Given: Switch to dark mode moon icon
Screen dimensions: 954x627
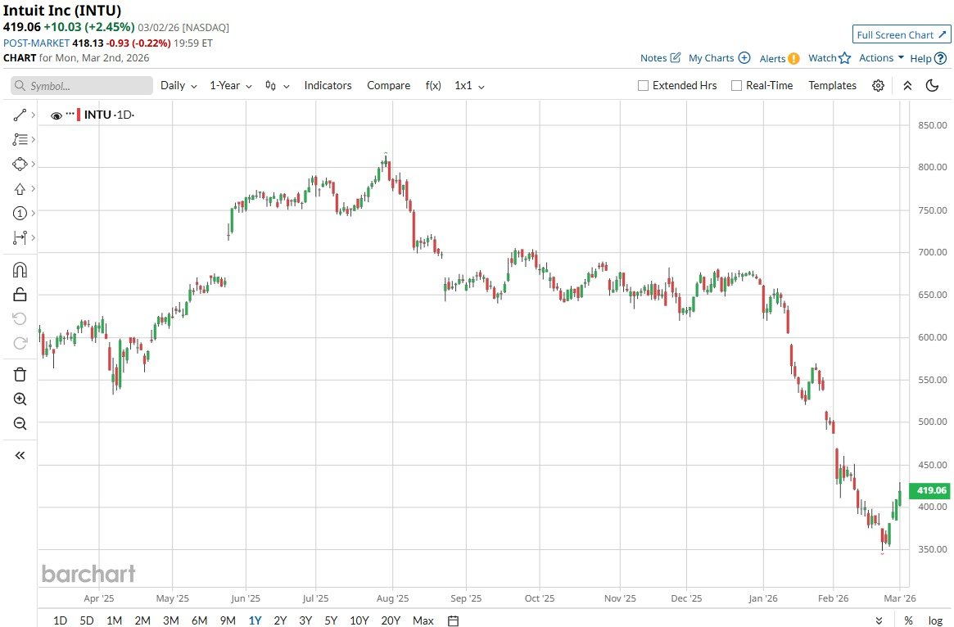Looking at the screenshot, I should click(932, 86).
